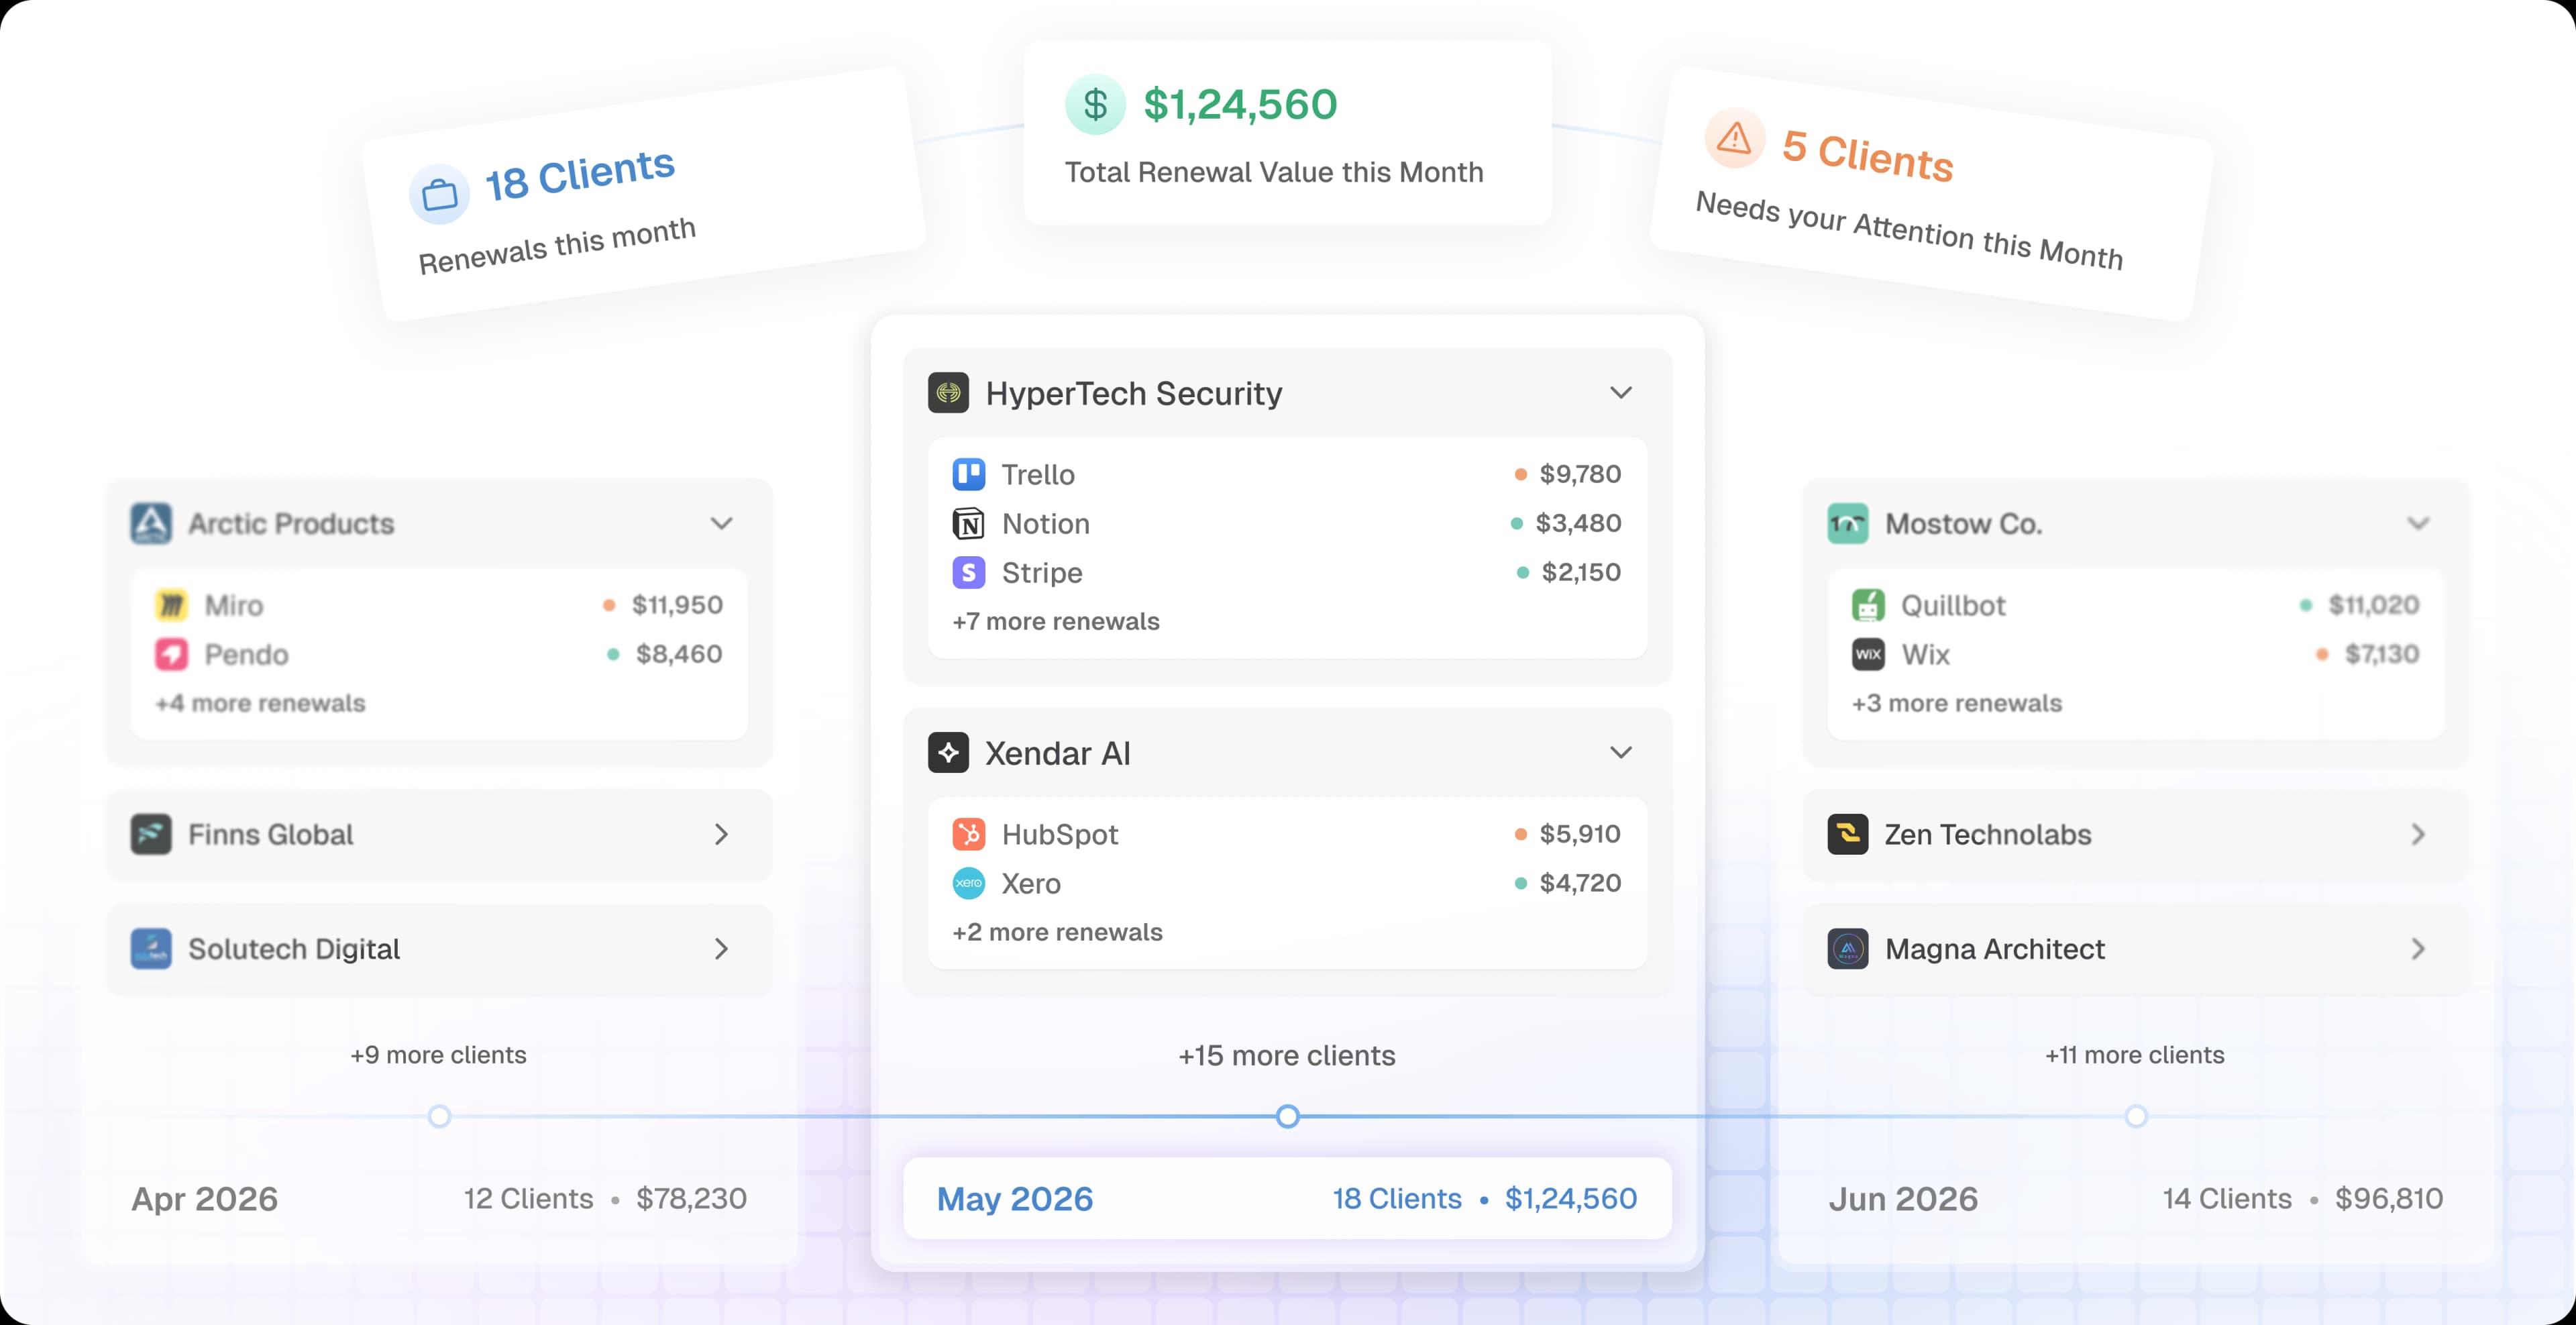Viewport: 2576px width, 1325px height.
Task: Click the HubSpot app icon
Action: coord(968,834)
